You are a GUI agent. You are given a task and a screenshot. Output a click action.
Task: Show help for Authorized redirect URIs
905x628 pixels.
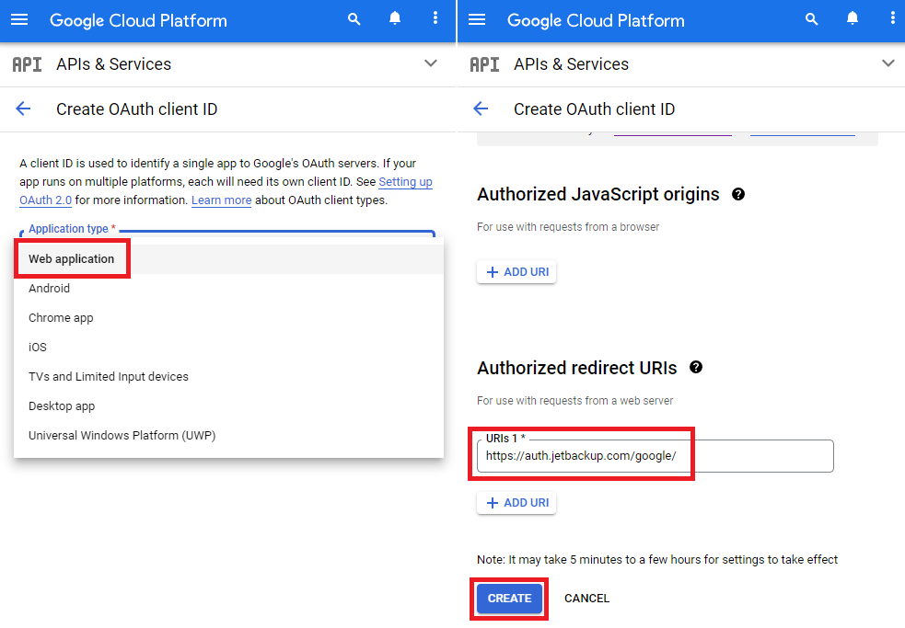pyautogui.click(x=696, y=368)
